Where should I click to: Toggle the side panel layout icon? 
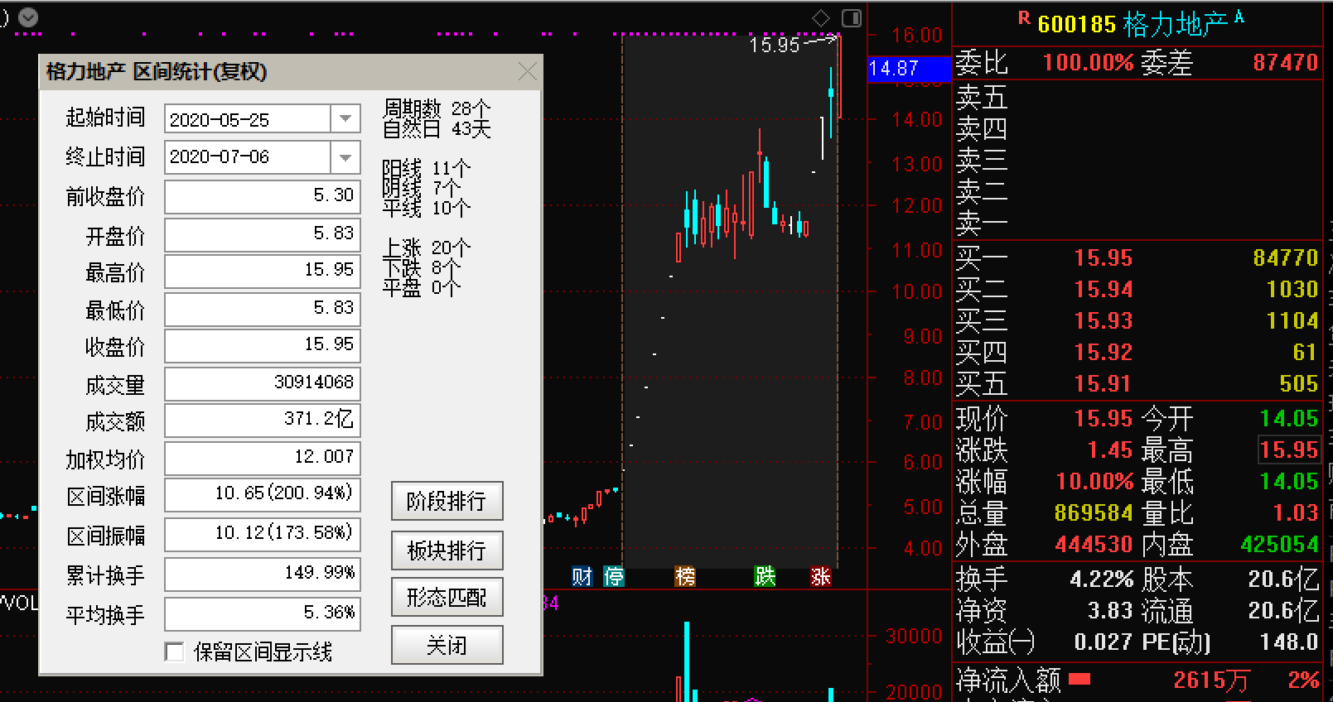point(851,18)
